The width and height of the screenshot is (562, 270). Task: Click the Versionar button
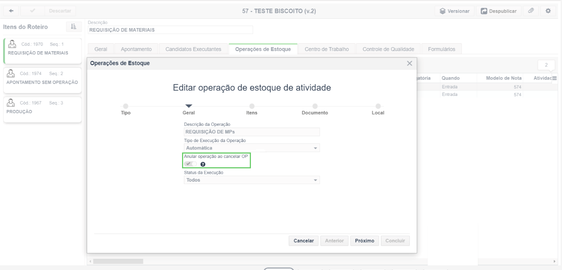pyautogui.click(x=454, y=11)
